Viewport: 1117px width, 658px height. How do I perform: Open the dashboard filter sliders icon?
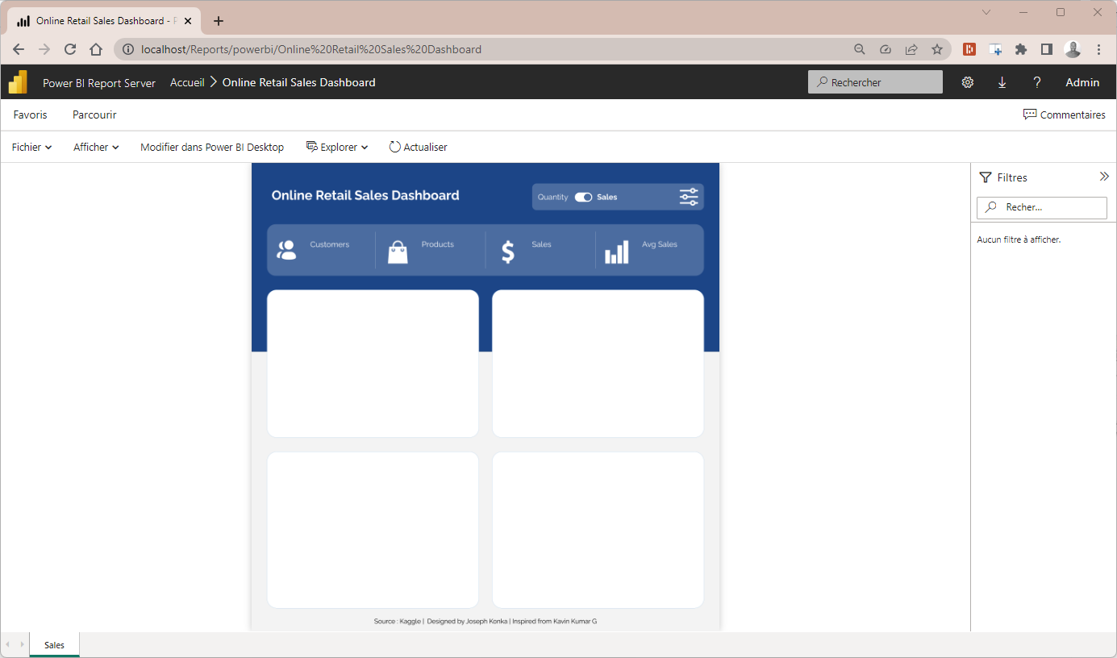pos(689,197)
